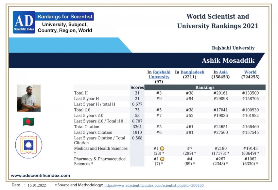
Task: Click the Ashik Mosaddik name banner
Action: click(x=228, y=61)
